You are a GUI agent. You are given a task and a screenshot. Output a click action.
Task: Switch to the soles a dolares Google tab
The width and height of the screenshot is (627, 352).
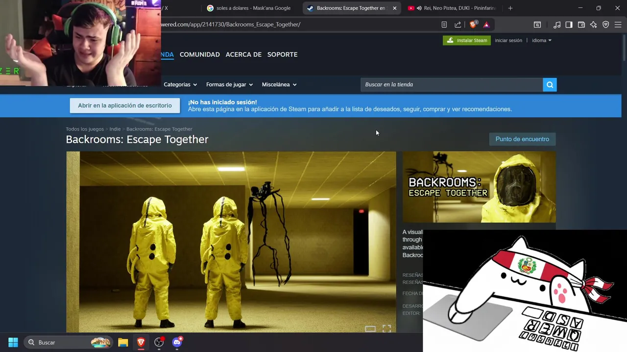tap(249, 8)
